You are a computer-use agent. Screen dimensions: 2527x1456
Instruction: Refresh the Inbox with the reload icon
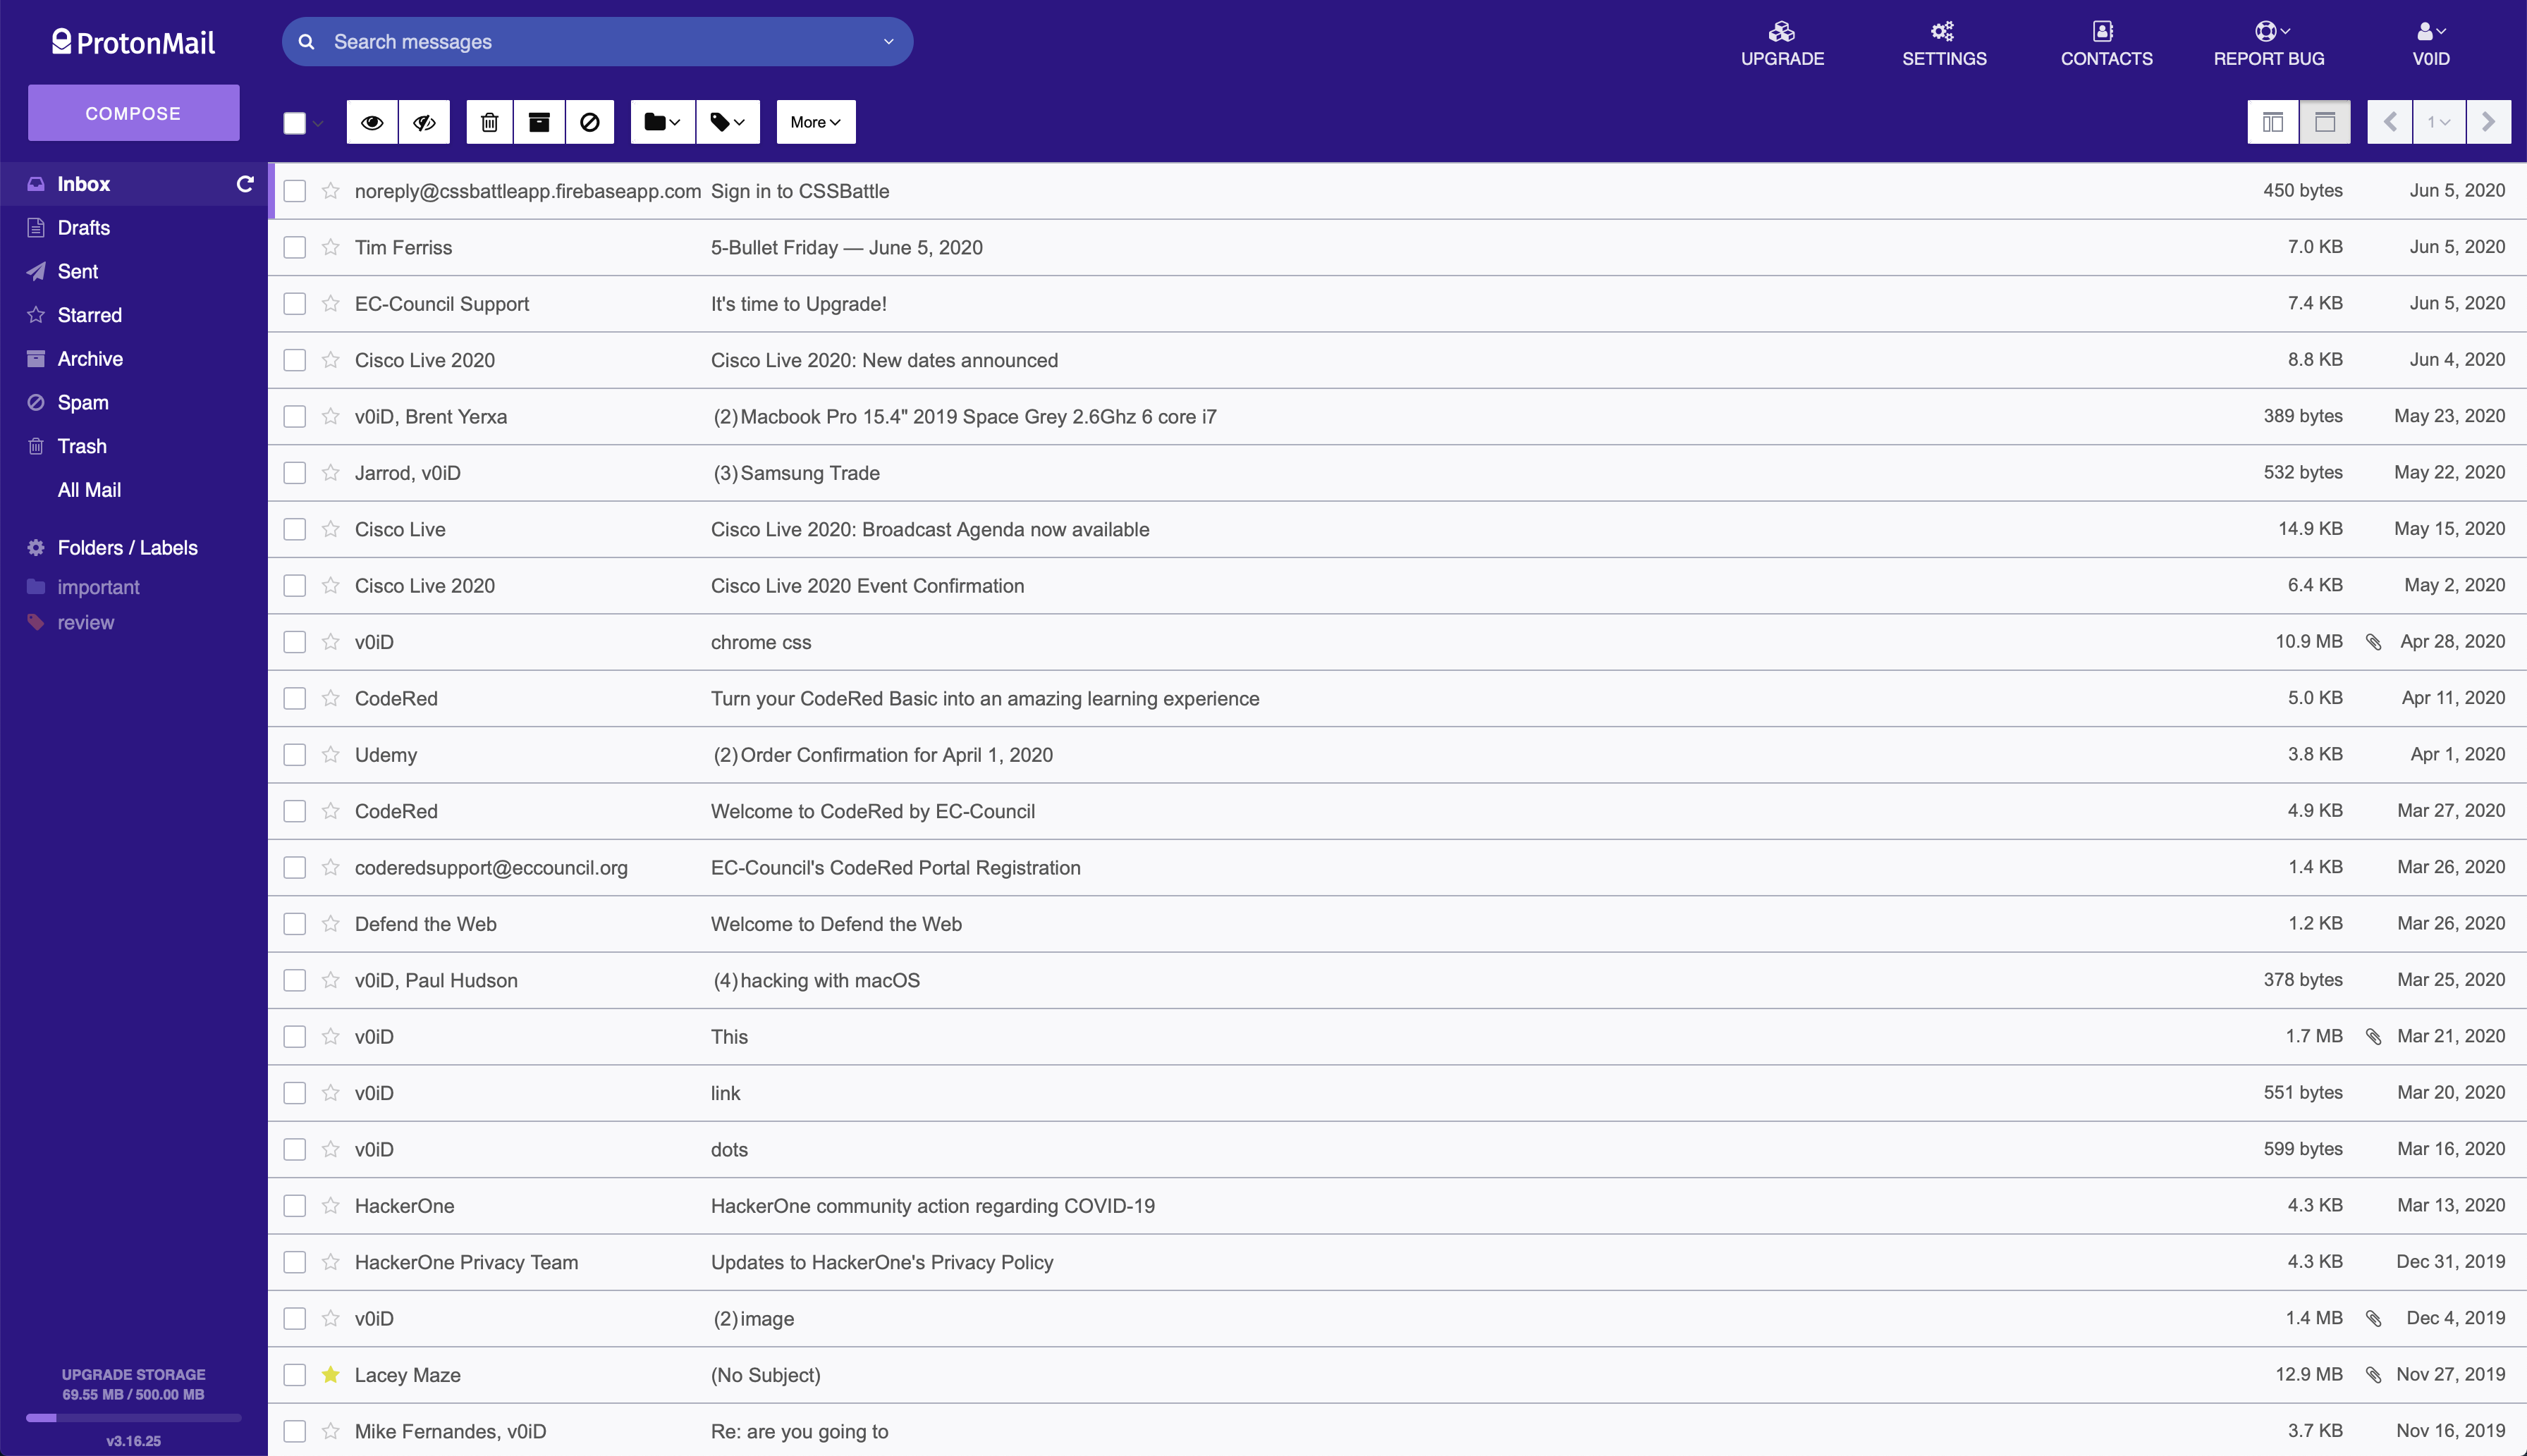pyautogui.click(x=245, y=184)
